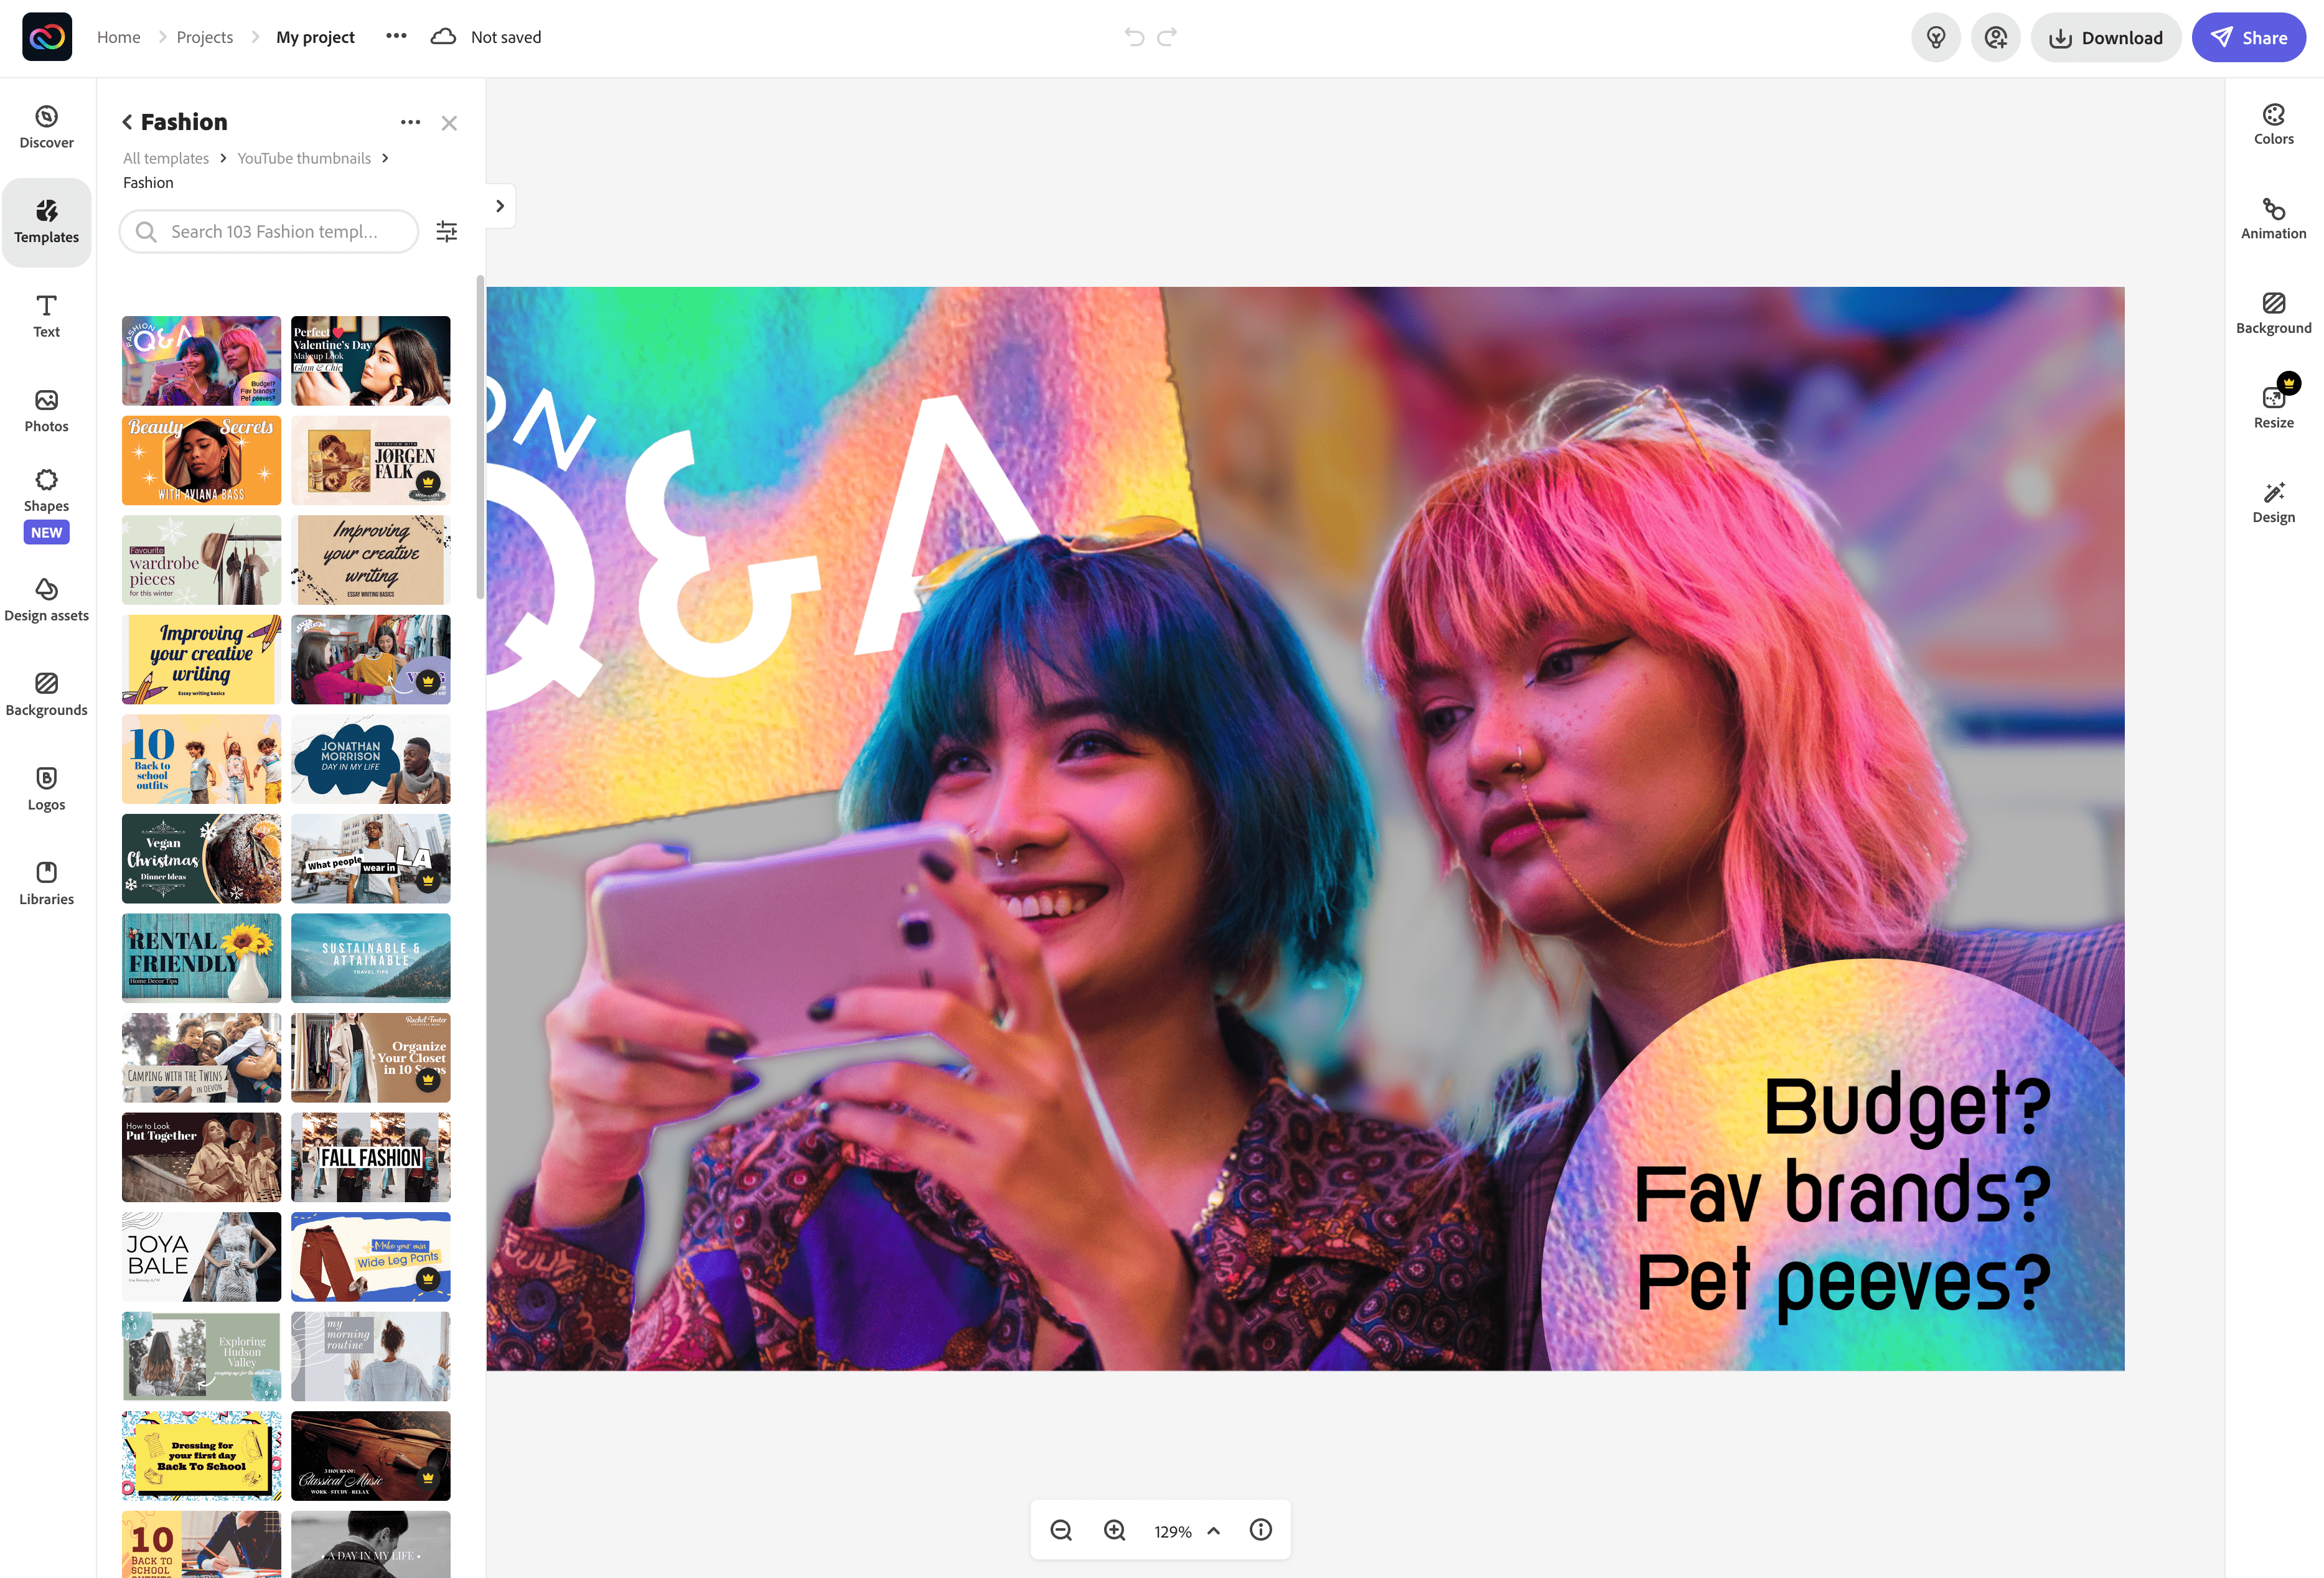2324x1578 pixels.
Task: Select My morning routine template
Action: (370, 1356)
